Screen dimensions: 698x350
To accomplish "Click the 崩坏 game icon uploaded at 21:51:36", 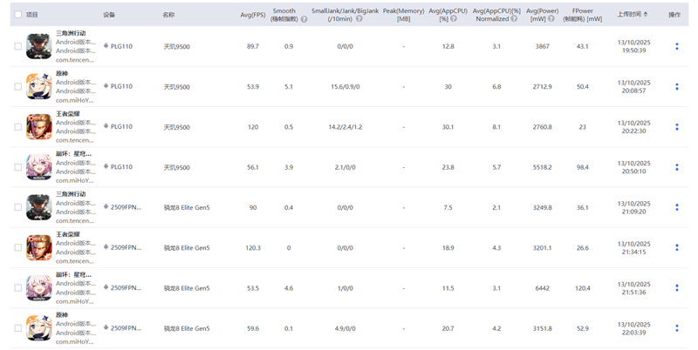I will click(38, 287).
